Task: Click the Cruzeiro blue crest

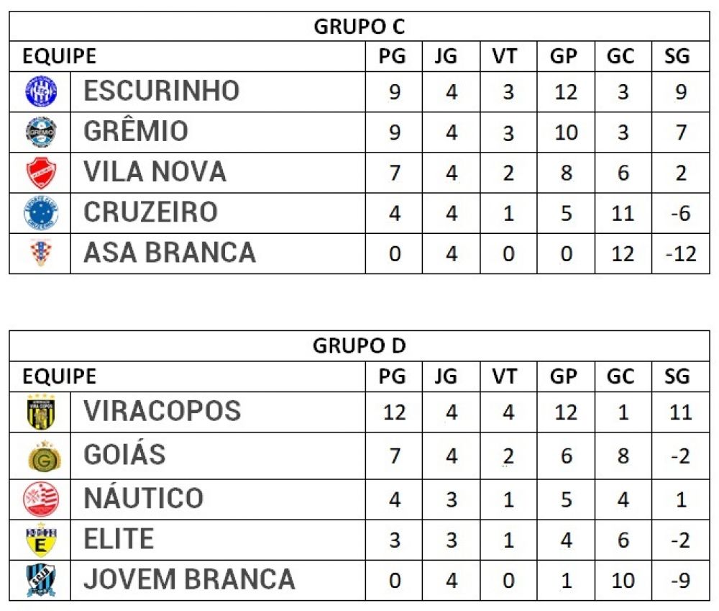Action: (40, 213)
